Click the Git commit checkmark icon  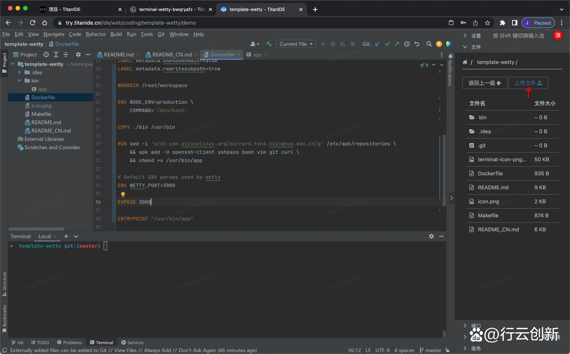(387, 44)
